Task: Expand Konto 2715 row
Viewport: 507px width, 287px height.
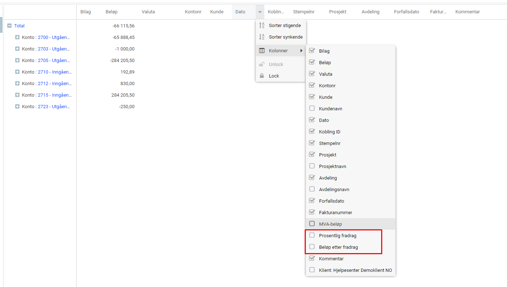Action: pyautogui.click(x=17, y=95)
